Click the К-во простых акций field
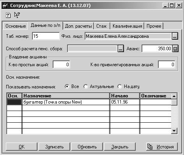Screen dimensions: 184x155 61,65
